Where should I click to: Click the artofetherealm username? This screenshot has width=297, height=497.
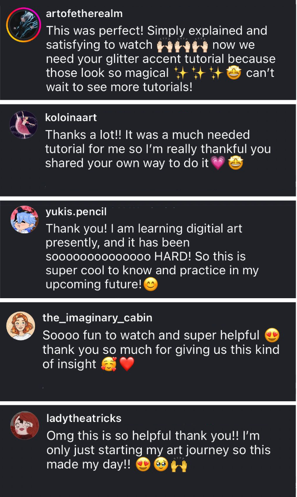84,14
